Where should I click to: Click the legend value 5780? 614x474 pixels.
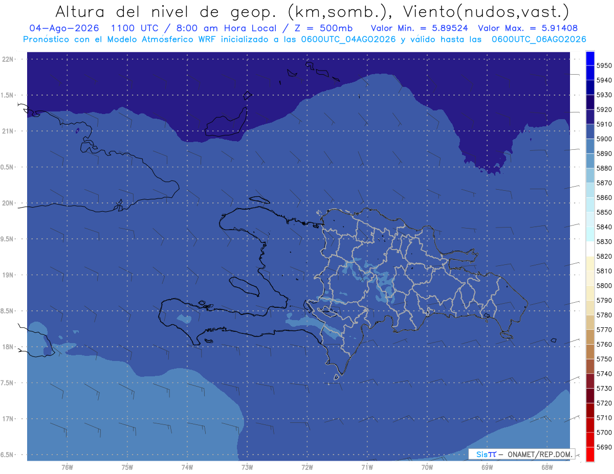[x=604, y=315]
